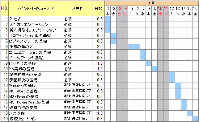Select the date 16 header
This screenshot has width=199, height=122.
point(195,9)
